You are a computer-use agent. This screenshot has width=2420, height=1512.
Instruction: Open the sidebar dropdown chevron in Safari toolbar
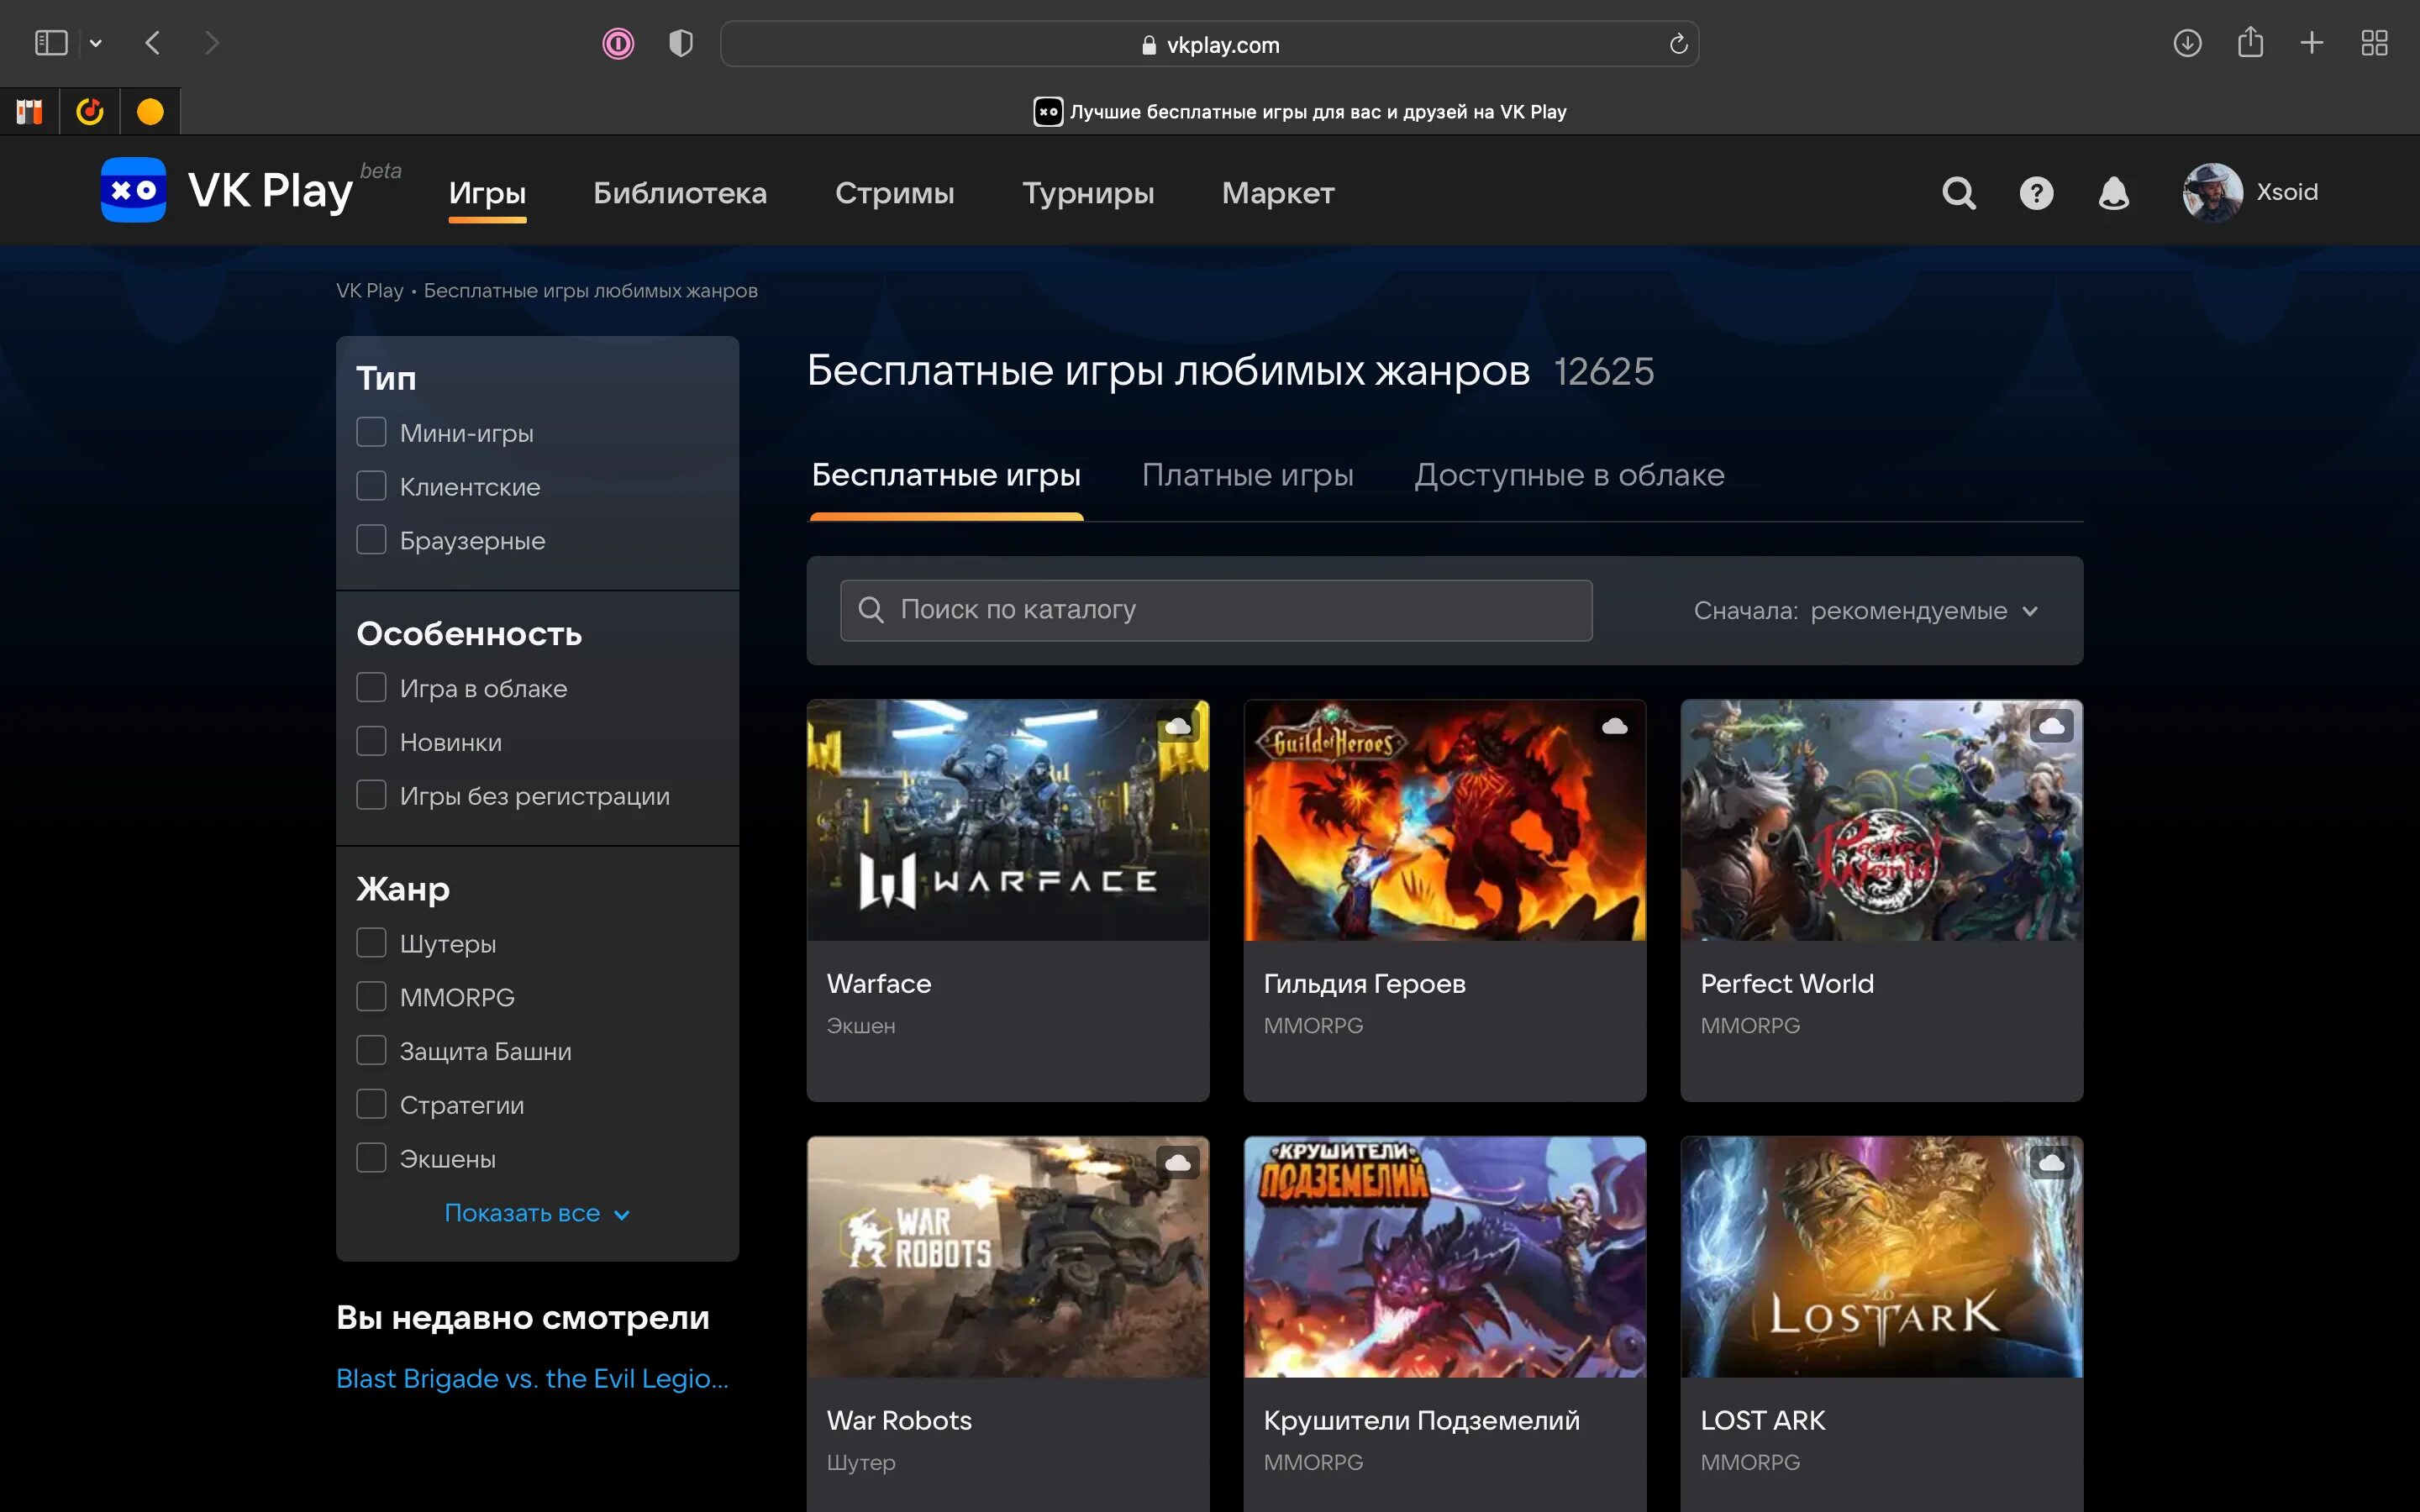click(x=96, y=43)
